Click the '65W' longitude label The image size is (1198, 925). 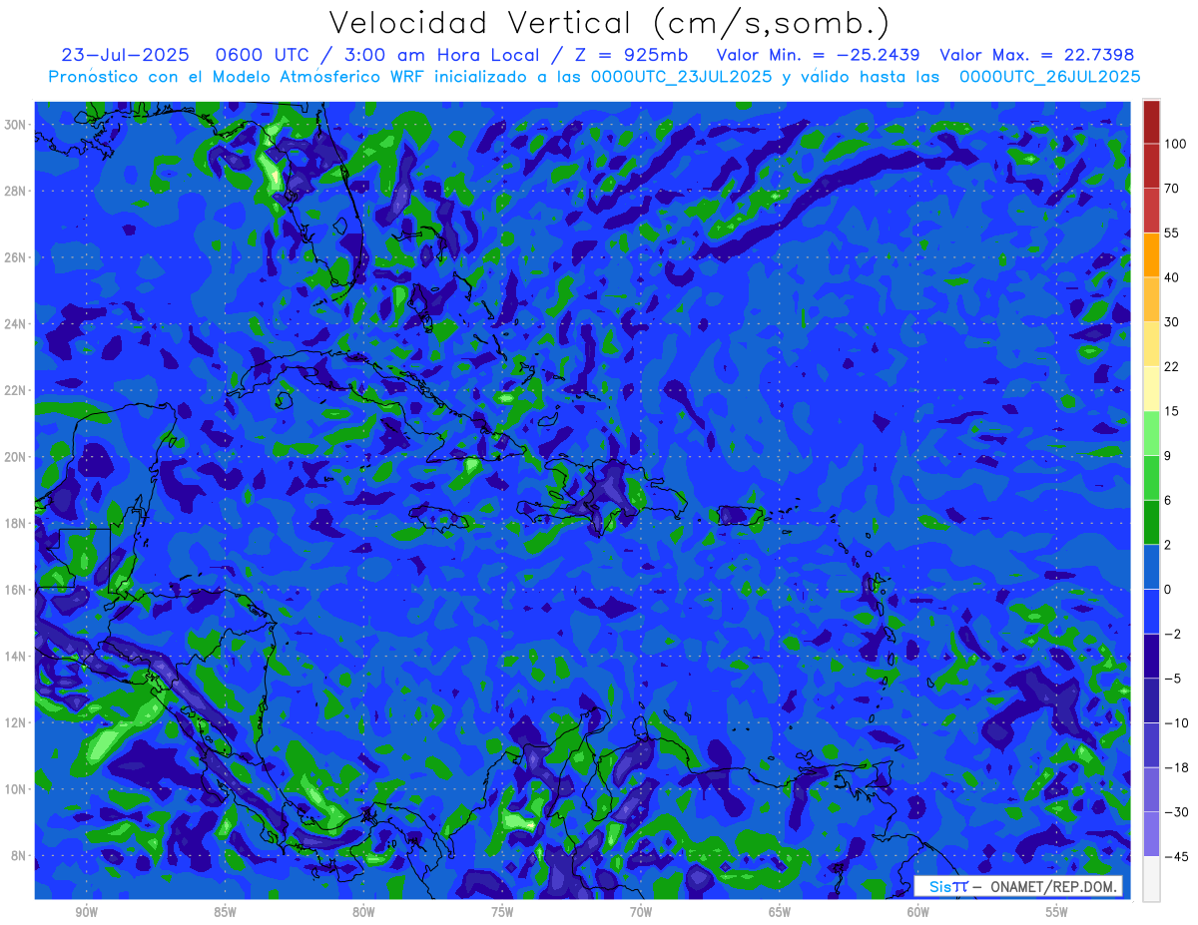[780, 912]
